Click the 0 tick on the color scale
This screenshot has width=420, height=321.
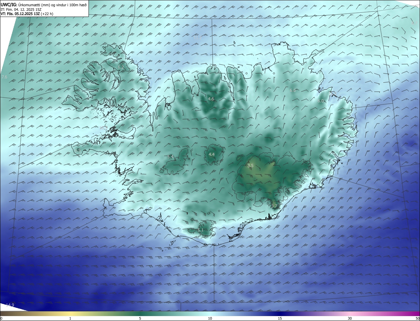point(1,318)
